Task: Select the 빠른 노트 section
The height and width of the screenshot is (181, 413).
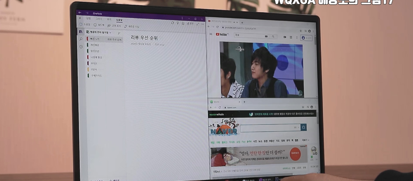Action: [95, 39]
